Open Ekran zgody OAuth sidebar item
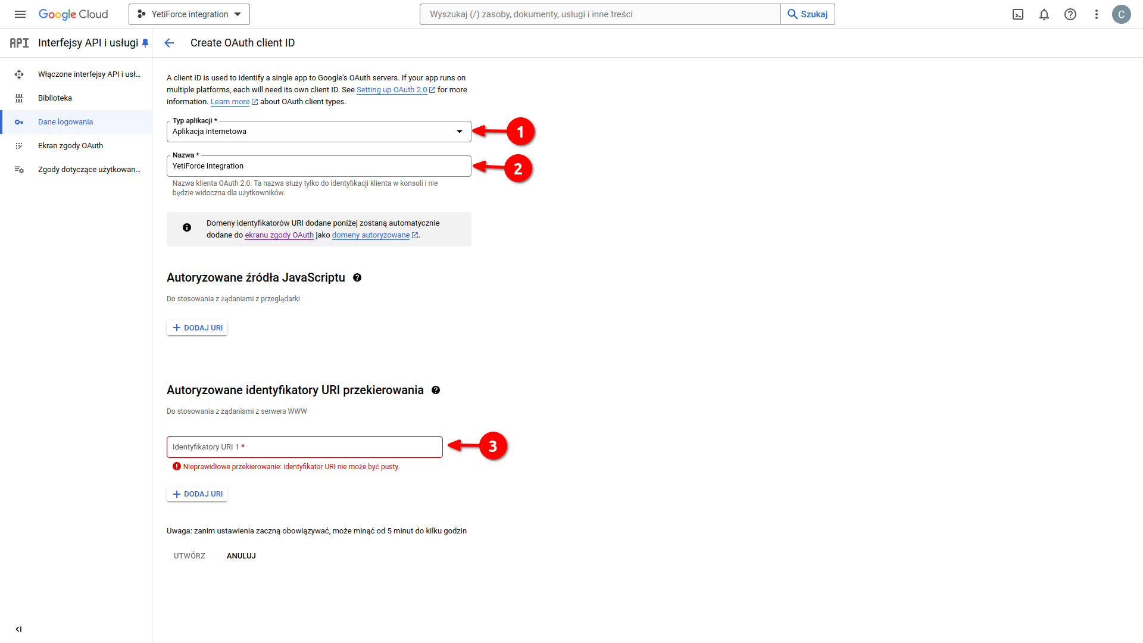The height and width of the screenshot is (643, 1143). (x=76, y=146)
